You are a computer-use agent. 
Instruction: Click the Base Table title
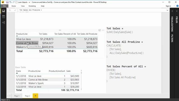pyautogui.click(x=20, y=67)
